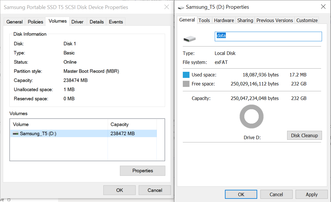Click the gray Free space color swatch
The width and height of the screenshot is (331, 202).
[x=186, y=84]
